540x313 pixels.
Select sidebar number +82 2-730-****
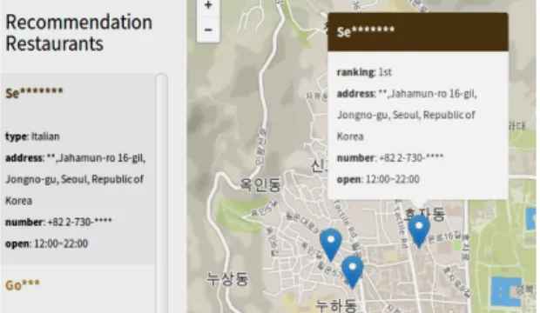coord(58,223)
